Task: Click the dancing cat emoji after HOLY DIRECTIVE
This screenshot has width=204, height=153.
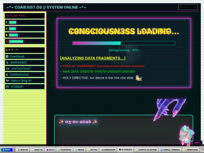Action: [x=139, y=78]
